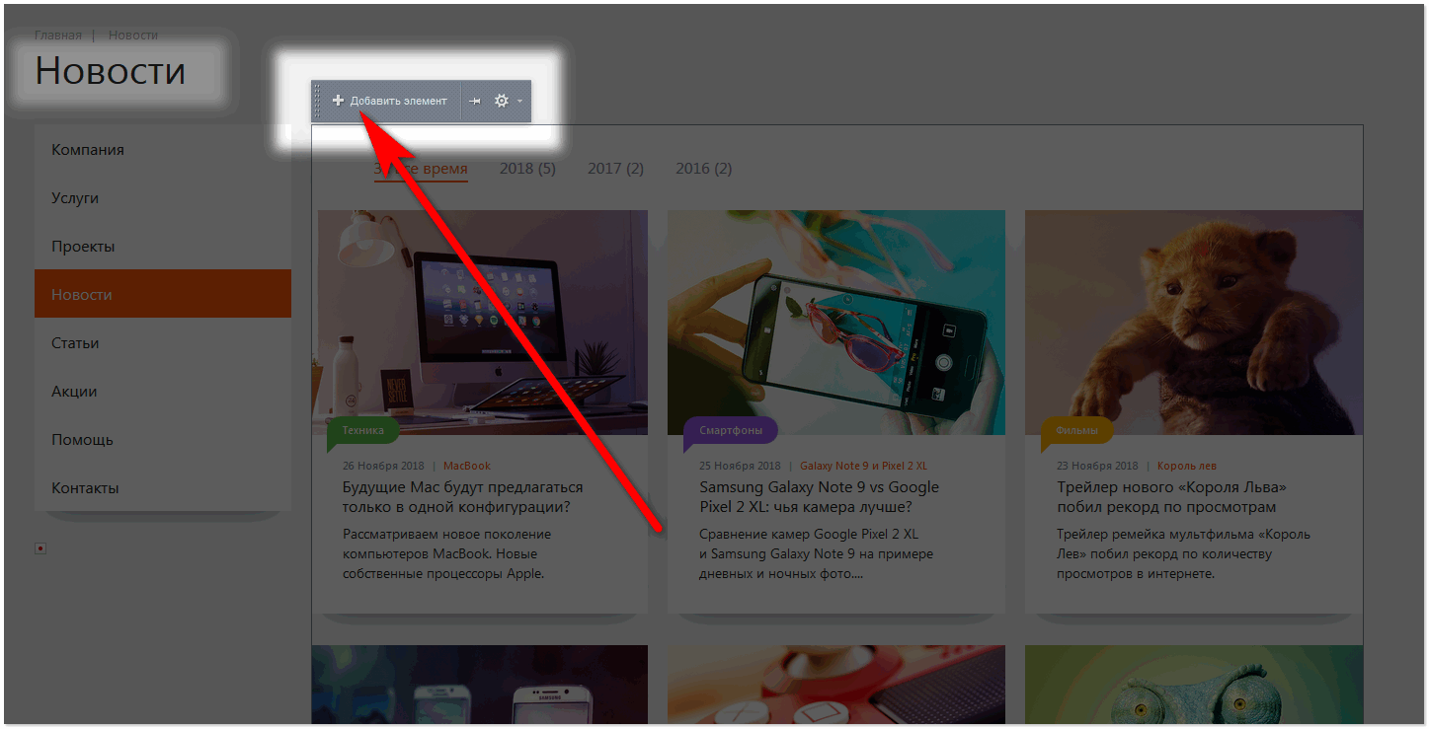Open article Samsung Galaxy Note 9 vs Google
Screen dimensions: 1429x729
[820, 497]
